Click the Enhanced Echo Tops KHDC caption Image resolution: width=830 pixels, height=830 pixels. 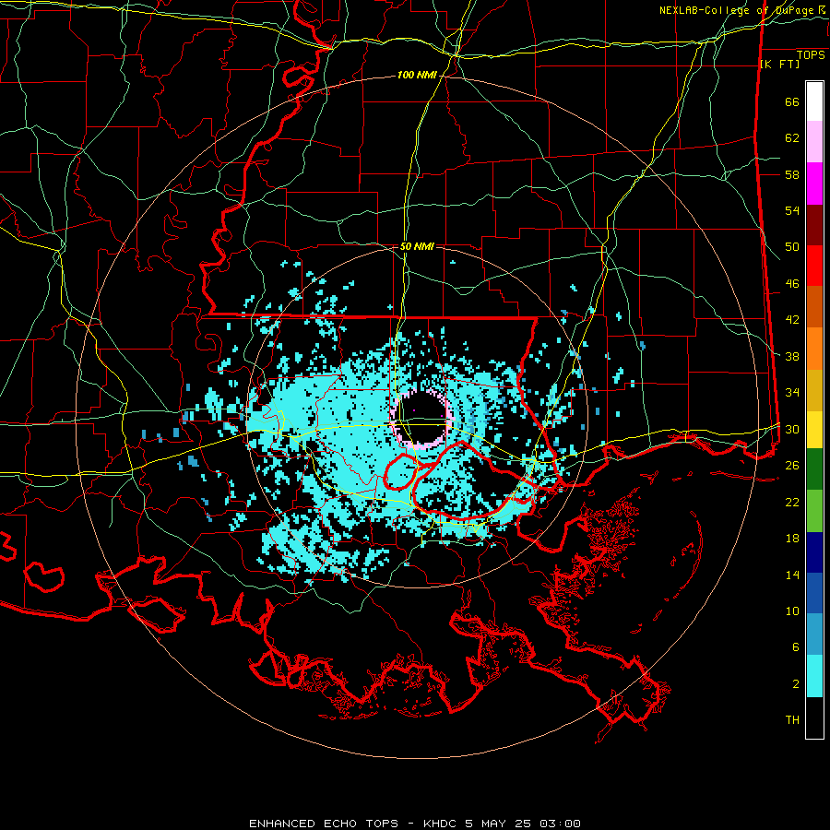415,824
